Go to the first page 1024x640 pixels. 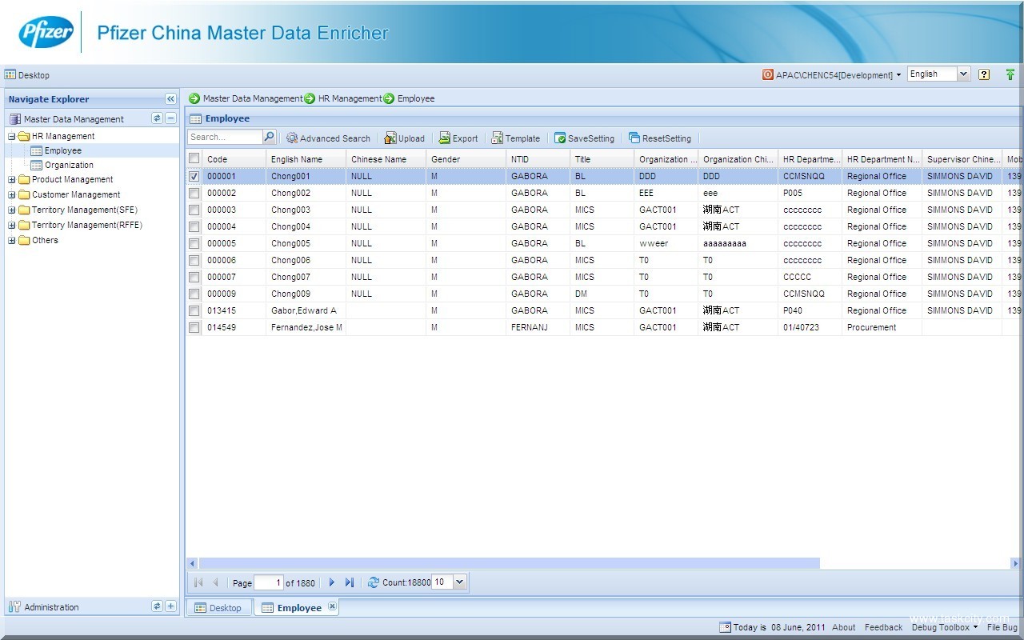[x=198, y=582]
